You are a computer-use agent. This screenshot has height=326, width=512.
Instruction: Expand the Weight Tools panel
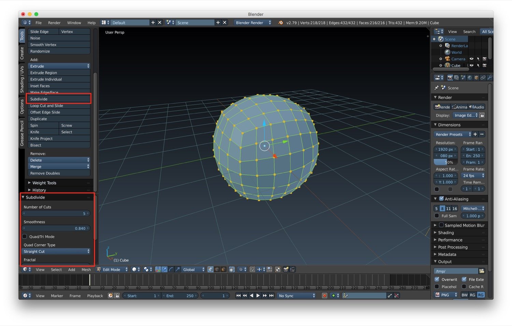point(44,183)
